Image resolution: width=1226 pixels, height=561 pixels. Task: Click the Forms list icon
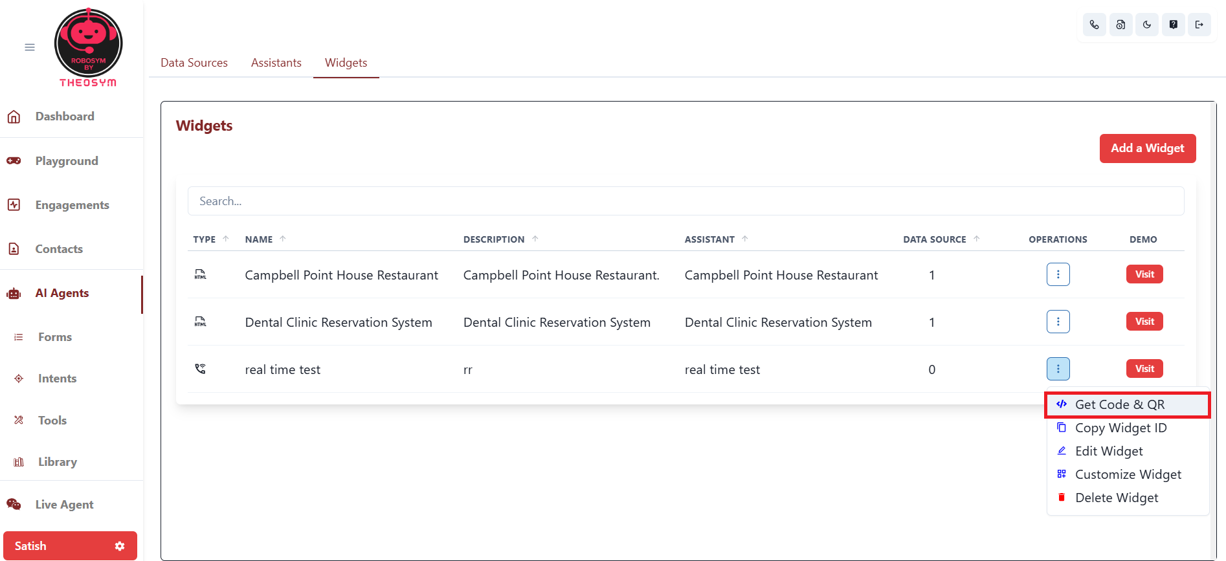coord(19,337)
